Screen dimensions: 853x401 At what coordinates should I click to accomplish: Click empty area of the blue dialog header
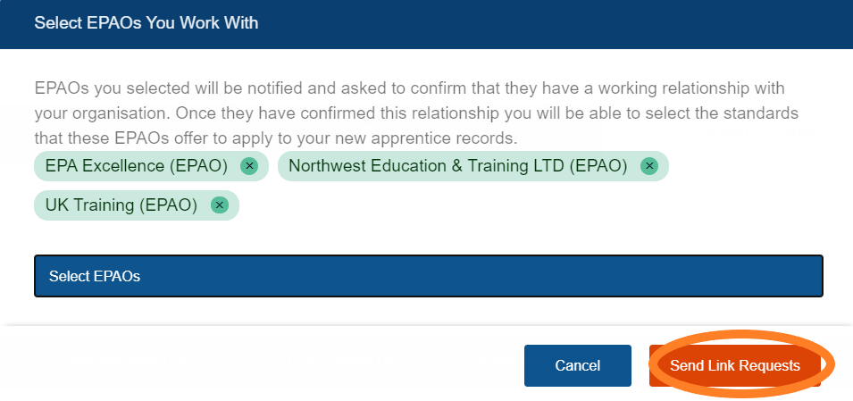pos(554,23)
